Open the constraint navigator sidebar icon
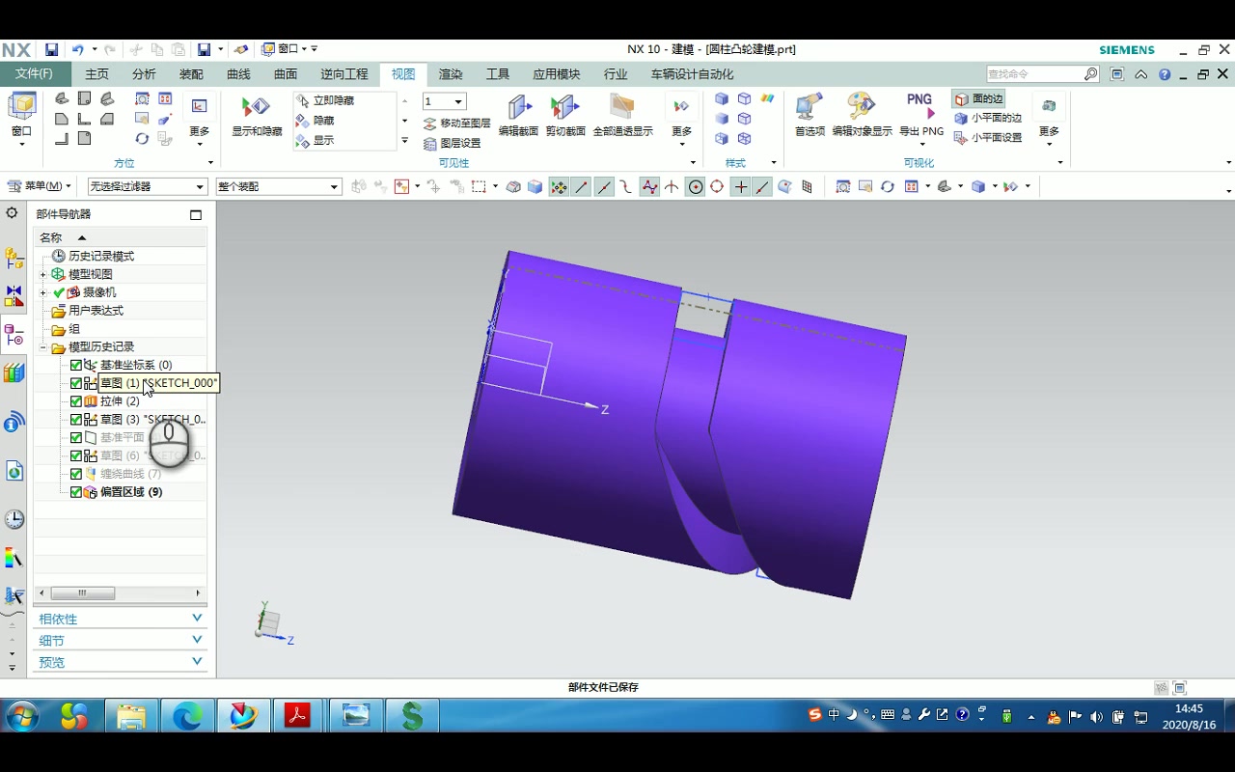Viewport: 1235px width, 772px height. click(14, 296)
